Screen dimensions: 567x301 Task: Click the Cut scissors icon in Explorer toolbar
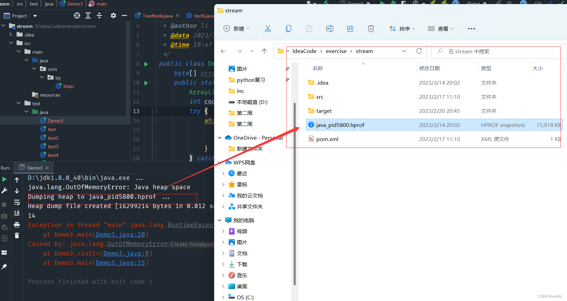[268, 29]
